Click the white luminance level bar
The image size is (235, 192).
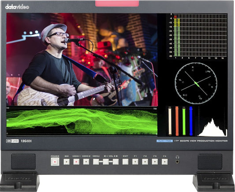(170, 121)
